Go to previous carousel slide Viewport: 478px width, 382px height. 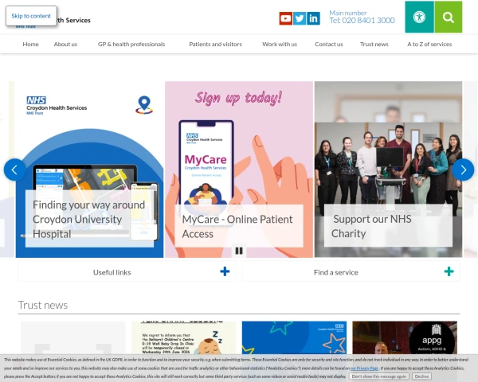coord(14,170)
